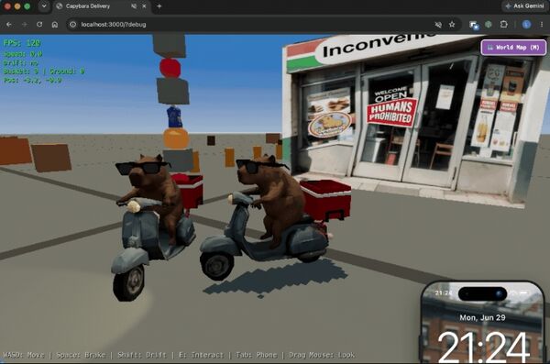Open the Extensions puzzle menu
This screenshot has width=550, height=364.
pyautogui.click(x=503, y=25)
